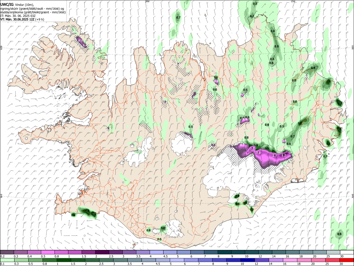
Task: Click the '2.2' value on the southwest peninsula coast
Action: [x=94, y=213]
